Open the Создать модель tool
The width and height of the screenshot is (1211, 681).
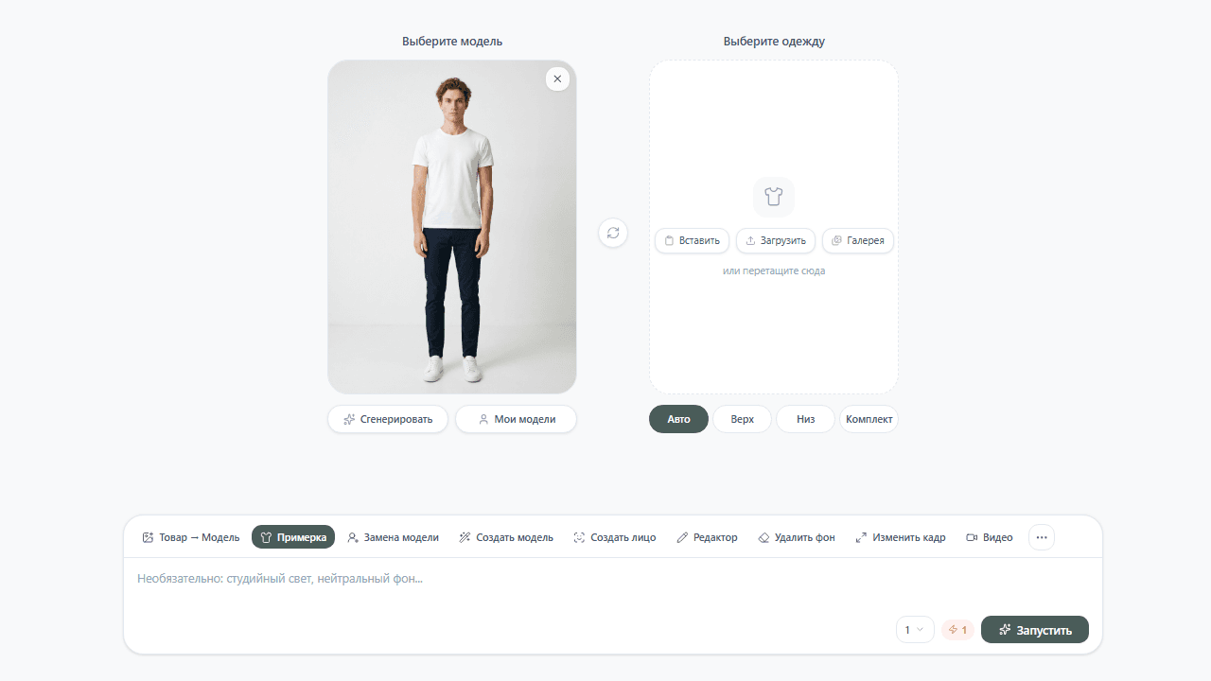tap(506, 537)
